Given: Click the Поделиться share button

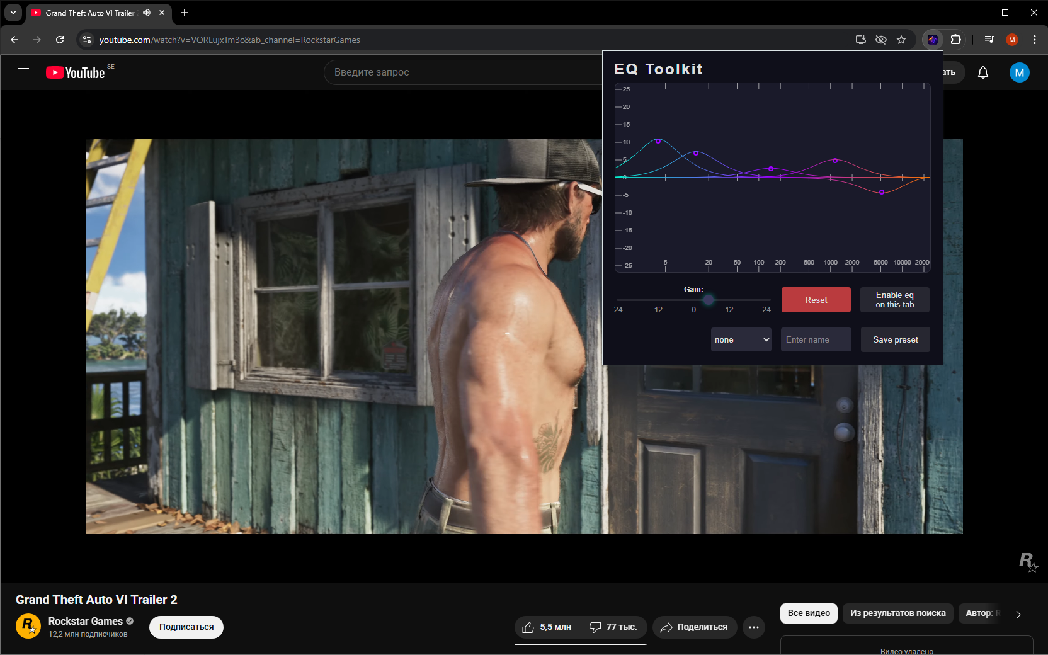Looking at the screenshot, I should click(x=695, y=627).
